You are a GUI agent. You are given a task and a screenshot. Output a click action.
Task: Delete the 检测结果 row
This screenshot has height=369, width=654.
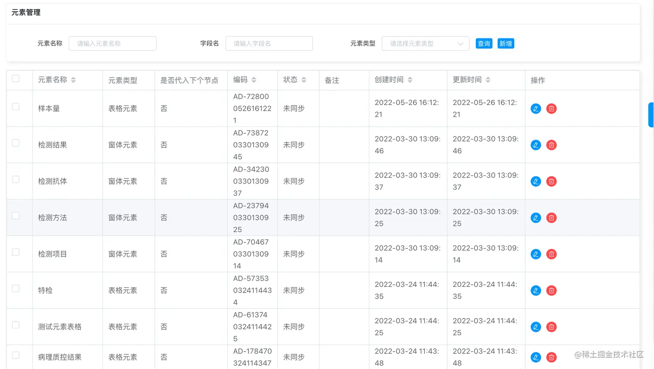[x=551, y=145]
